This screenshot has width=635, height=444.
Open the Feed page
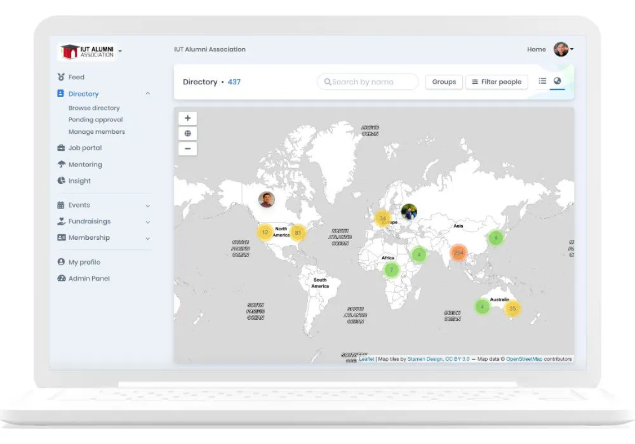76,77
